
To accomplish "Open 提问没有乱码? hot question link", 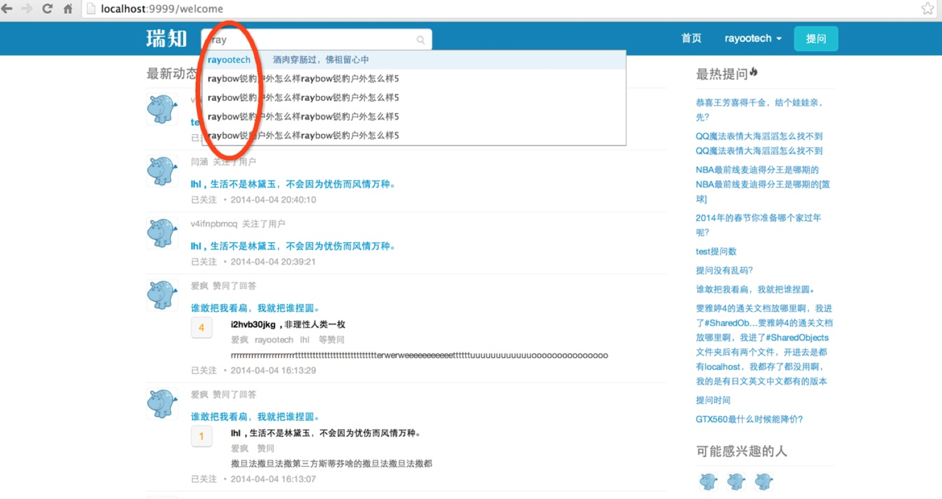I will coord(724,270).
